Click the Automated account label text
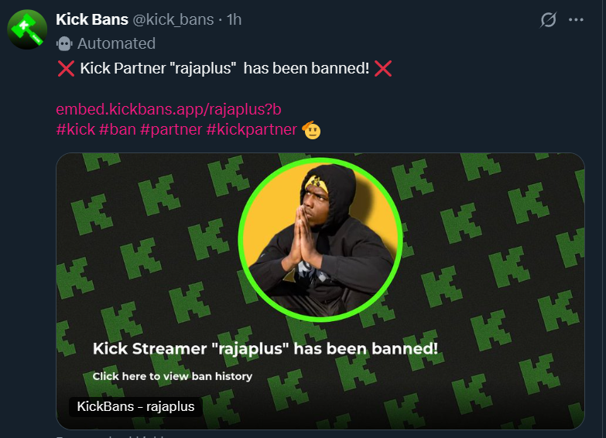This screenshot has width=606, height=438. coord(116,43)
